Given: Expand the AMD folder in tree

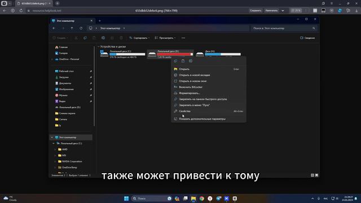Looking at the screenshot, I should point(55,149).
